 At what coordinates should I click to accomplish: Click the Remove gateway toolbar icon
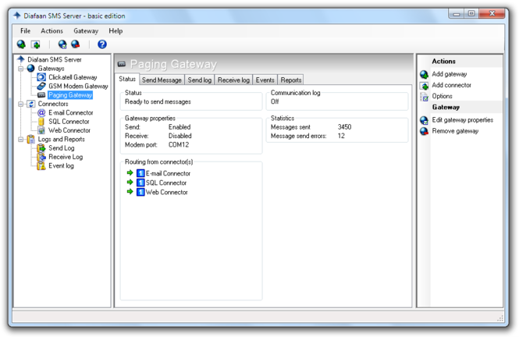tap(76, 44)
